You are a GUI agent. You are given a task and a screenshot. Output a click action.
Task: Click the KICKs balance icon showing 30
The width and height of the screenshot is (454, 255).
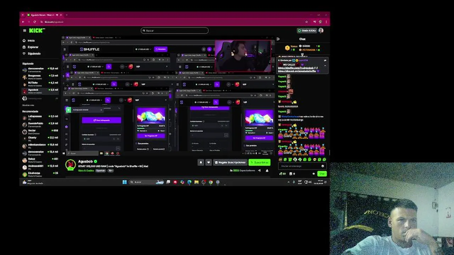tap(282, 174)
